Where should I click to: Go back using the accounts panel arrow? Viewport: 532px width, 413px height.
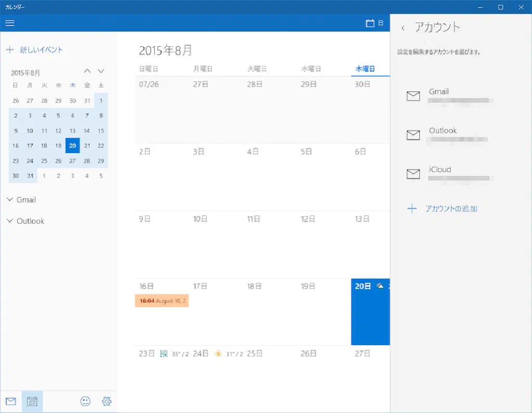(403, 28)
